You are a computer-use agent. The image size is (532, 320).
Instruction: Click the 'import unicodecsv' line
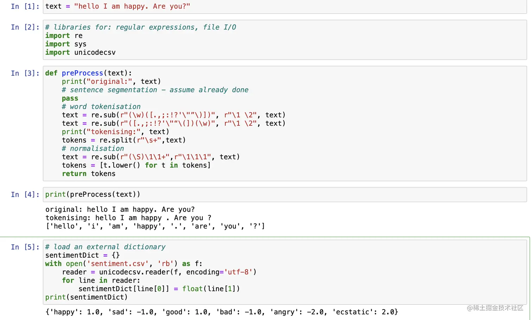click(x=80, y=52)
